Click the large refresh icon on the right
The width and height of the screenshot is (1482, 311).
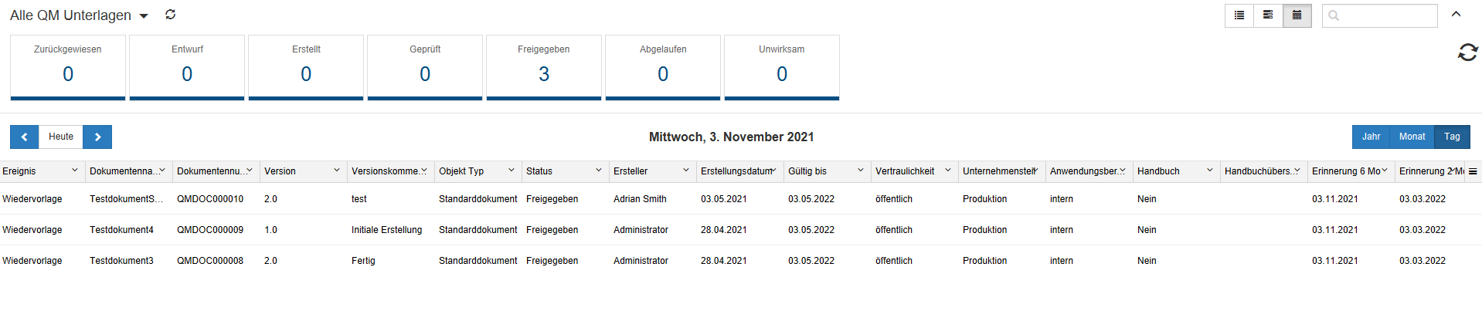[1467, 52]
